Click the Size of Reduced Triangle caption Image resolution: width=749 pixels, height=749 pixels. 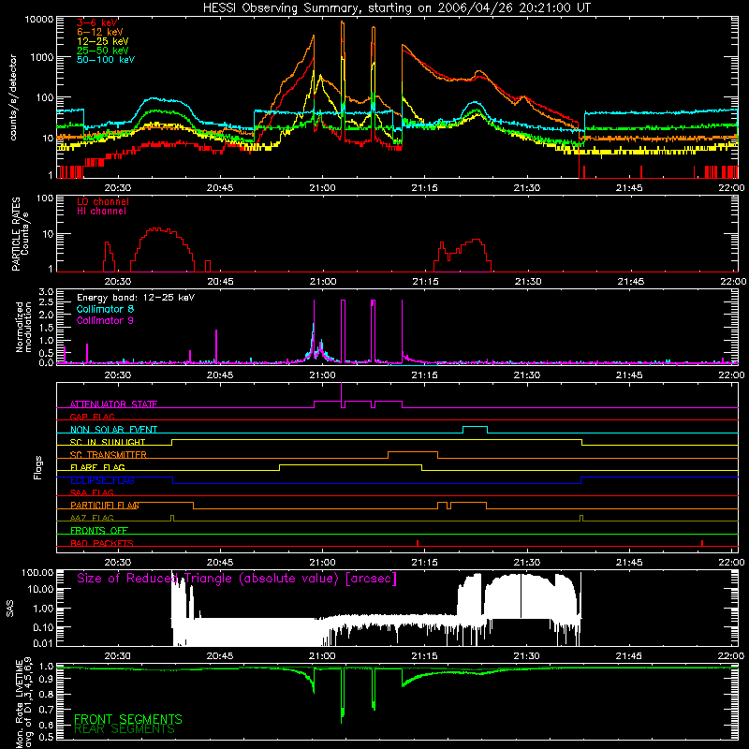click(237, 579)
